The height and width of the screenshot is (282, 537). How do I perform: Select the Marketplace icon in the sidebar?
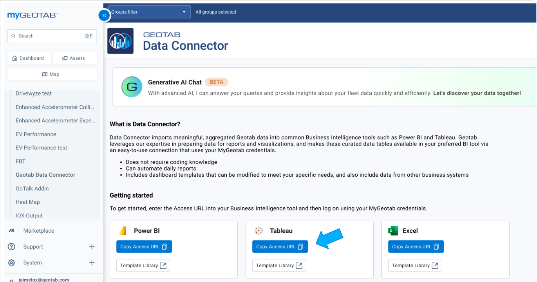(12, 230)
